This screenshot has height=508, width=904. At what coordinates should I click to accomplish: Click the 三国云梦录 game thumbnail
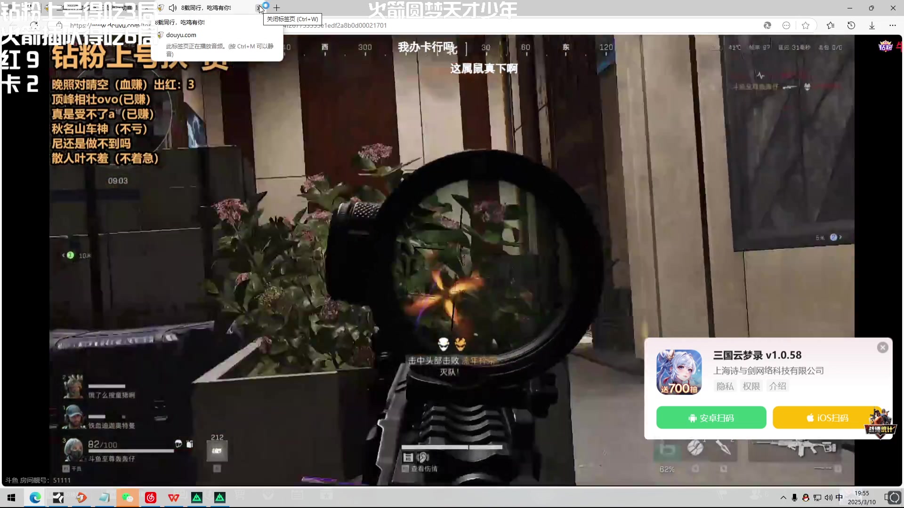[679, 372]
